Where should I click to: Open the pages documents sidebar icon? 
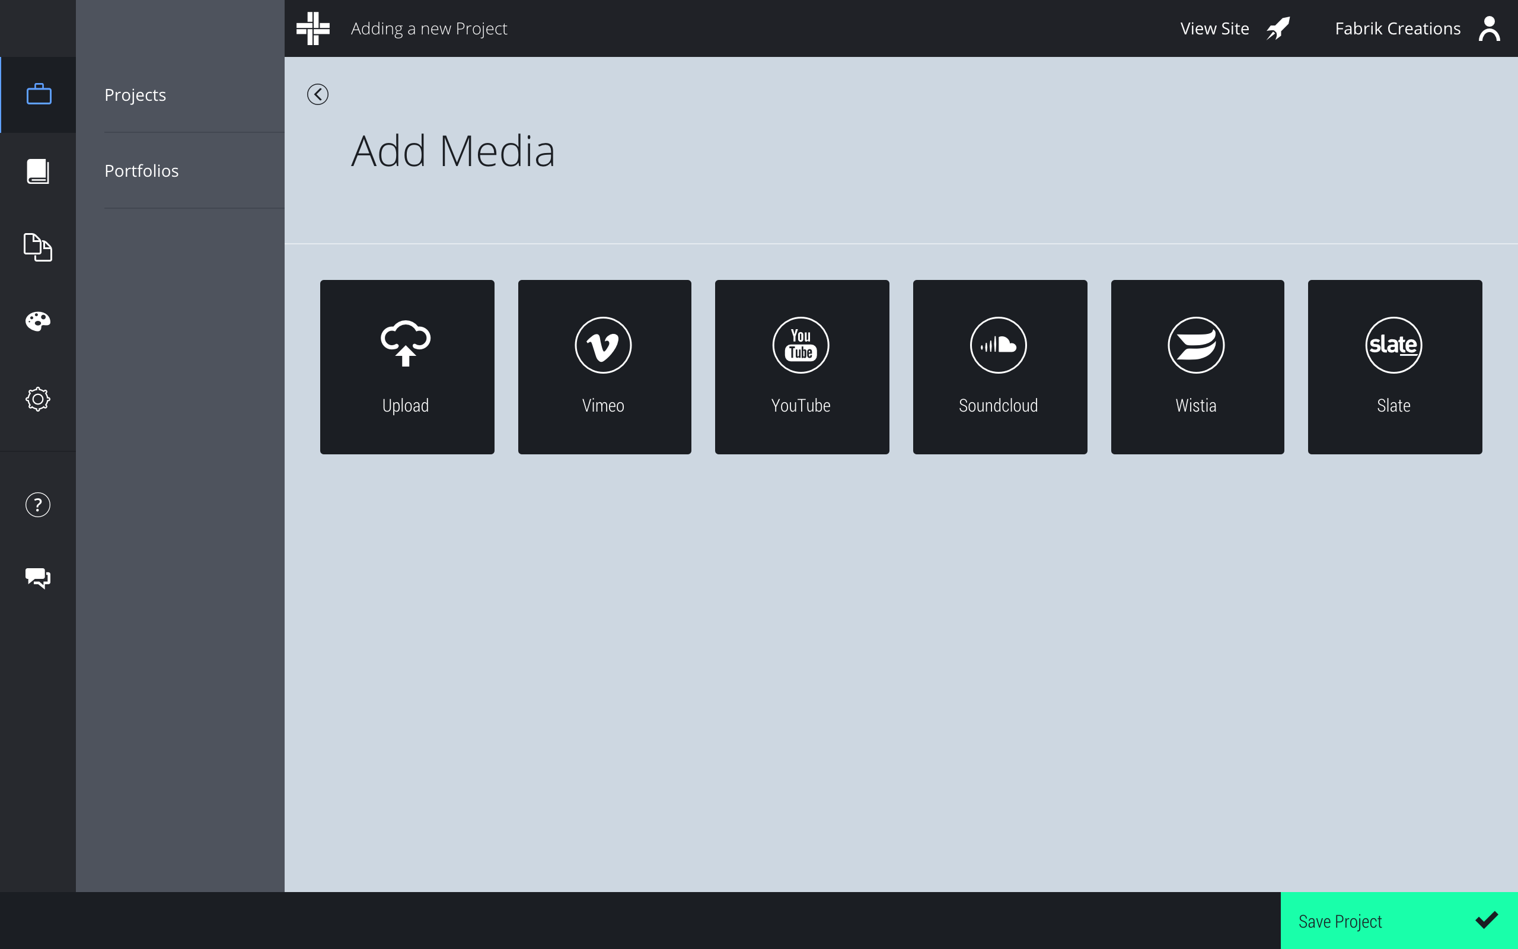pos(39,247)
